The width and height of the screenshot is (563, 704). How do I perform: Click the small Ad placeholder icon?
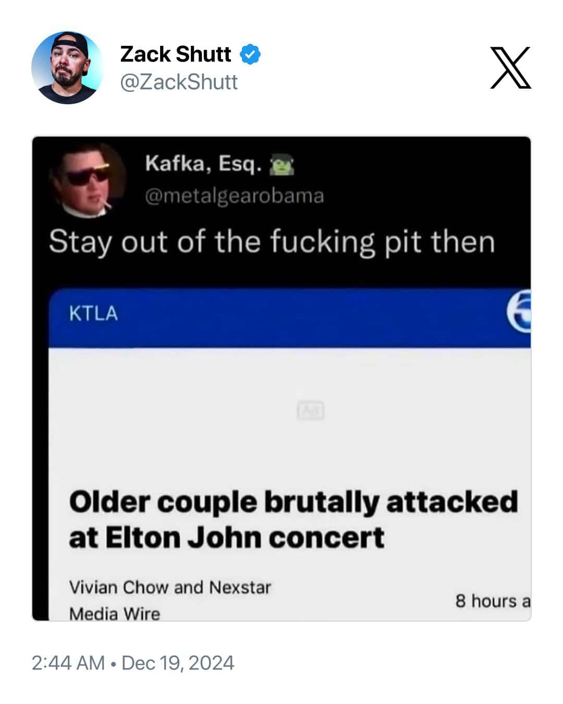(311, 410)
